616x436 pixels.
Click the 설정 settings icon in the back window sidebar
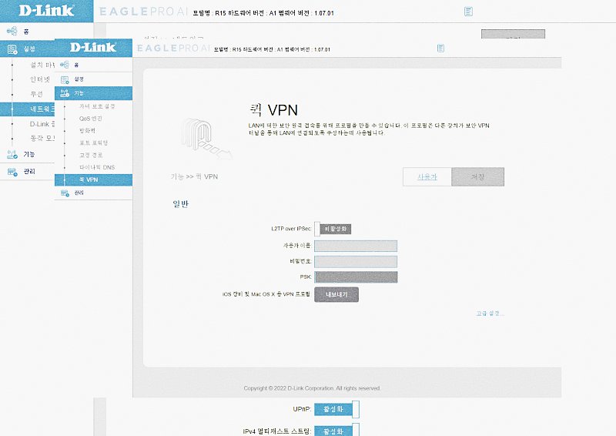[12, 49]
